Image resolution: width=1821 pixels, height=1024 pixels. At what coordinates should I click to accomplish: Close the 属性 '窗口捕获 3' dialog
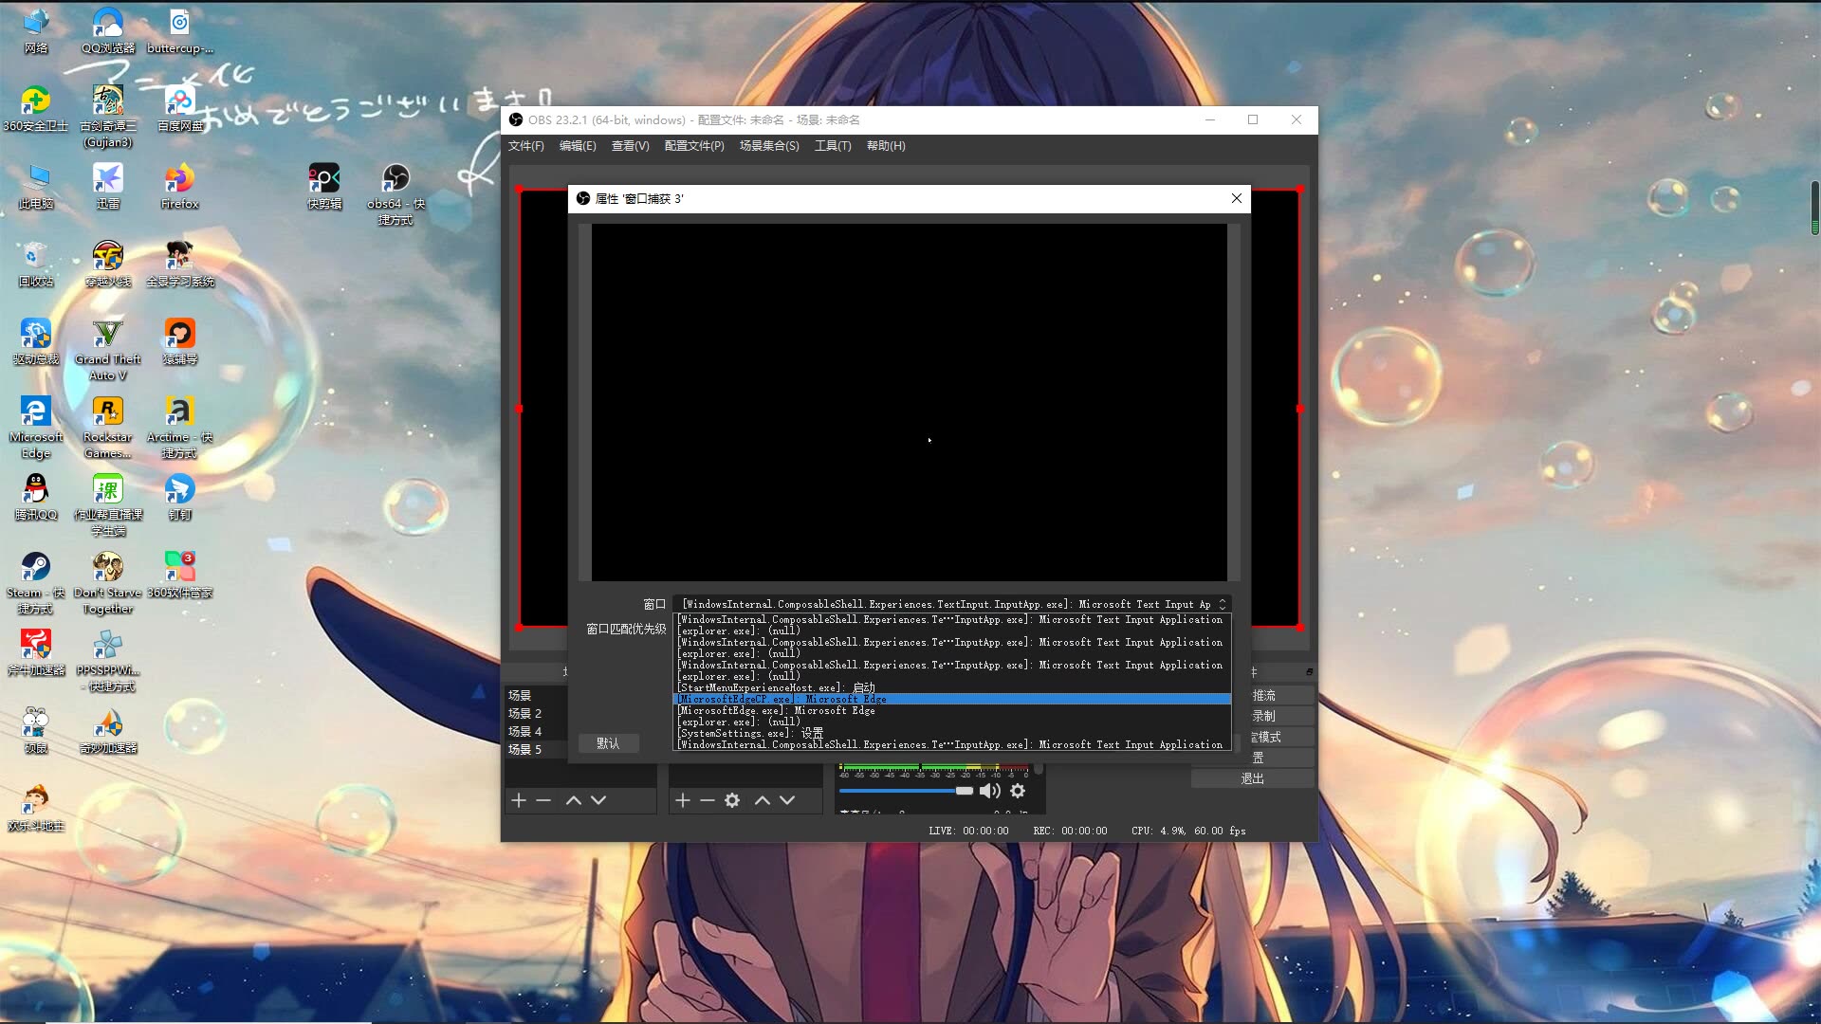1237,198
